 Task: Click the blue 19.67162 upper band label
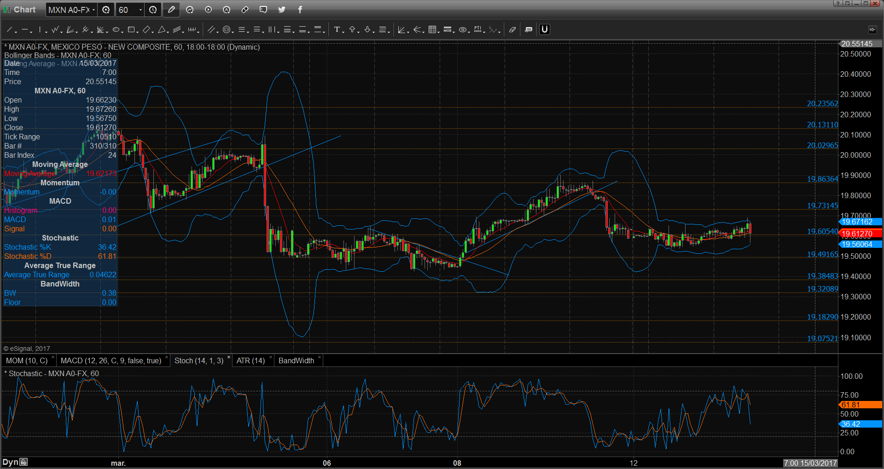point(860,222)
